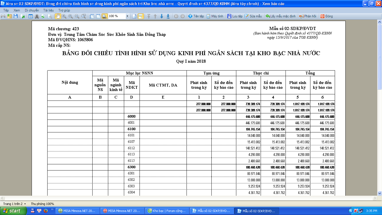The image size is (382, 215).
Task: Click the Windows start button
Action: point(13,211)
